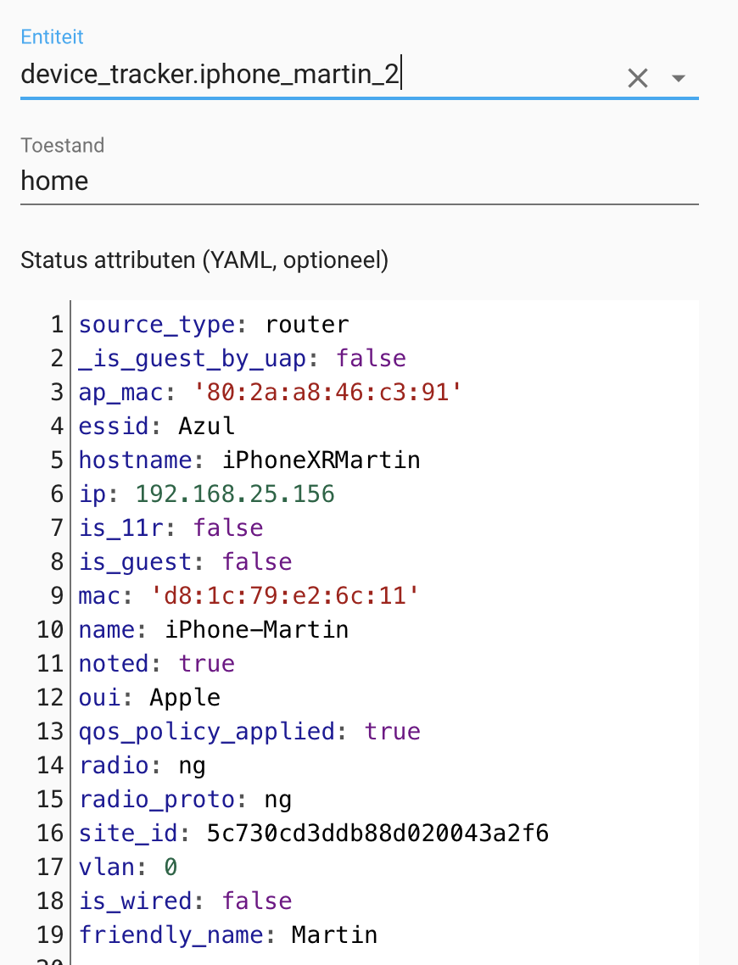Click the _is_guest_by_uap false value
This screenshot has width=738, height=965.
pos(371,358)
